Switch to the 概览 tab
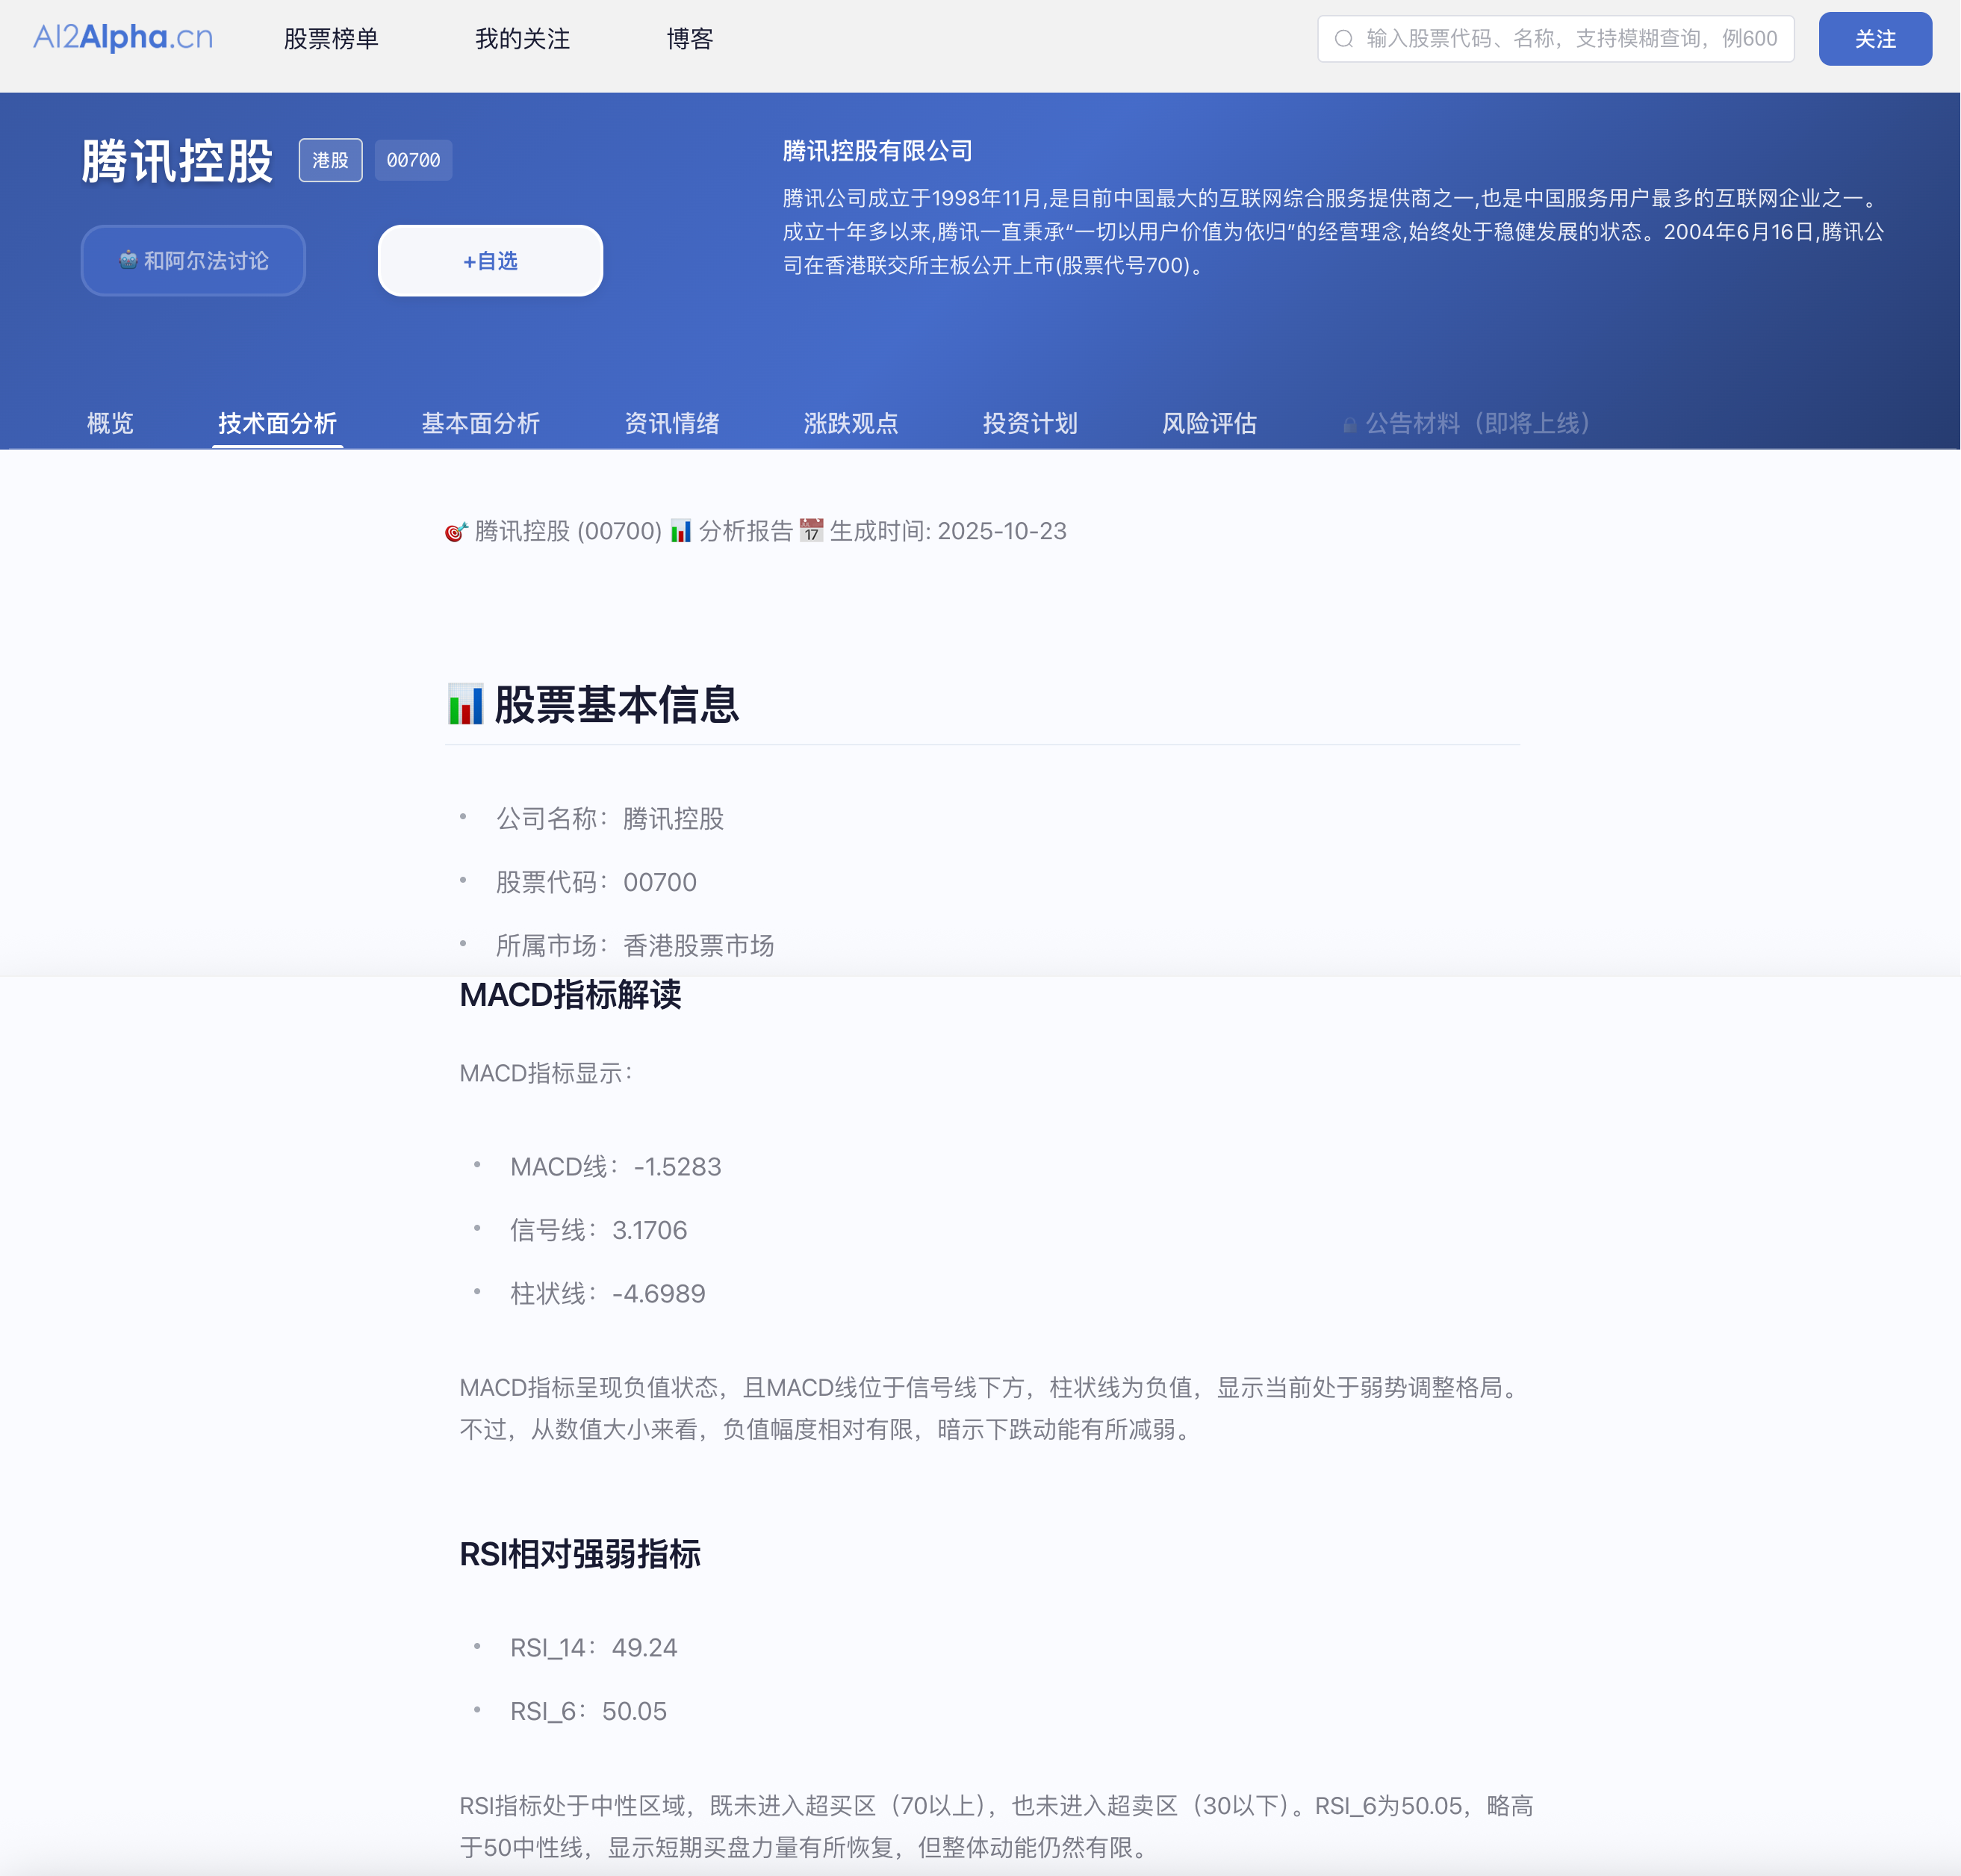This screenshot has width=1961, height=1876. (108, 423)
